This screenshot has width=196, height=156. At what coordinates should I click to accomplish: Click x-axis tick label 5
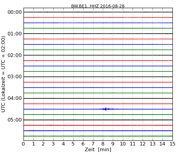73,144
